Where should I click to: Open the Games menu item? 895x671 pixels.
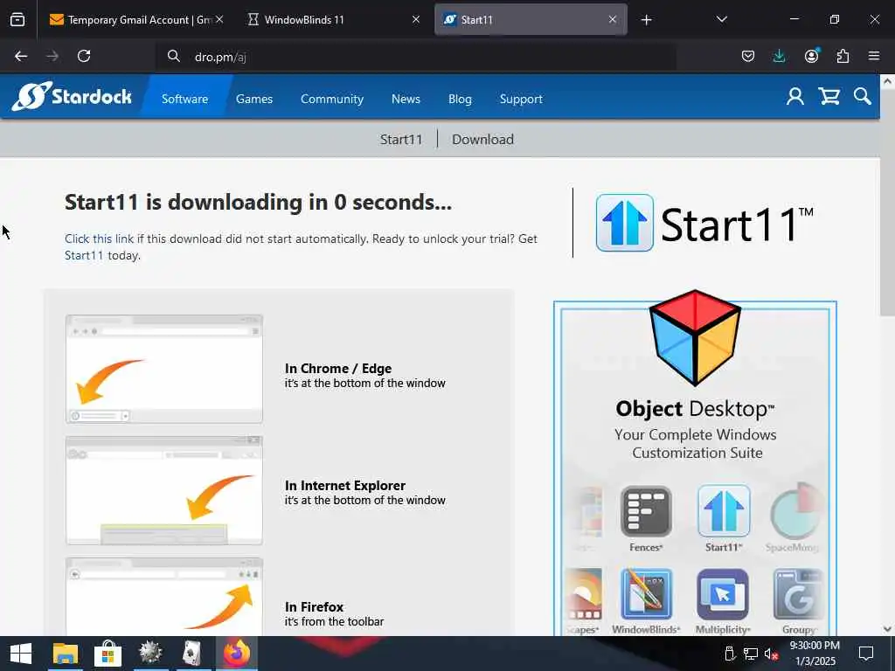pyautogui.click(x=254, y=99)
